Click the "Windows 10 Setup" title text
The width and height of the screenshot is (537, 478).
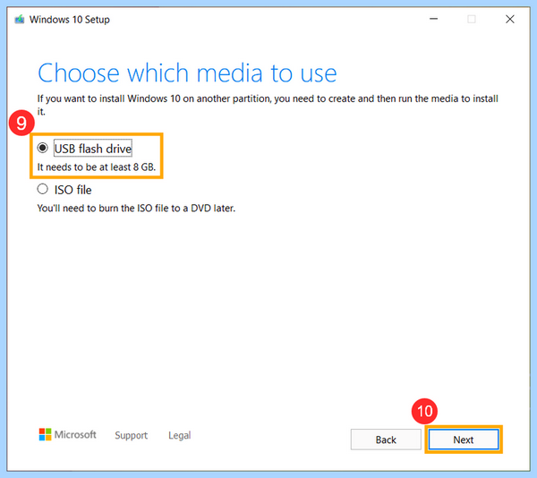pyautogui.click(x=70, y=20)
